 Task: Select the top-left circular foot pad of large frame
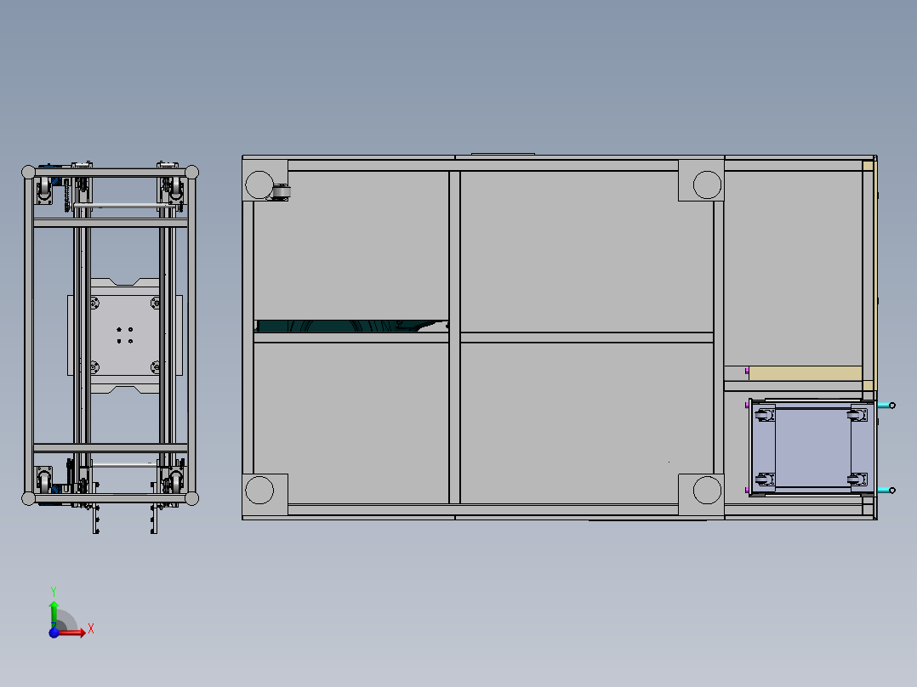259,185
